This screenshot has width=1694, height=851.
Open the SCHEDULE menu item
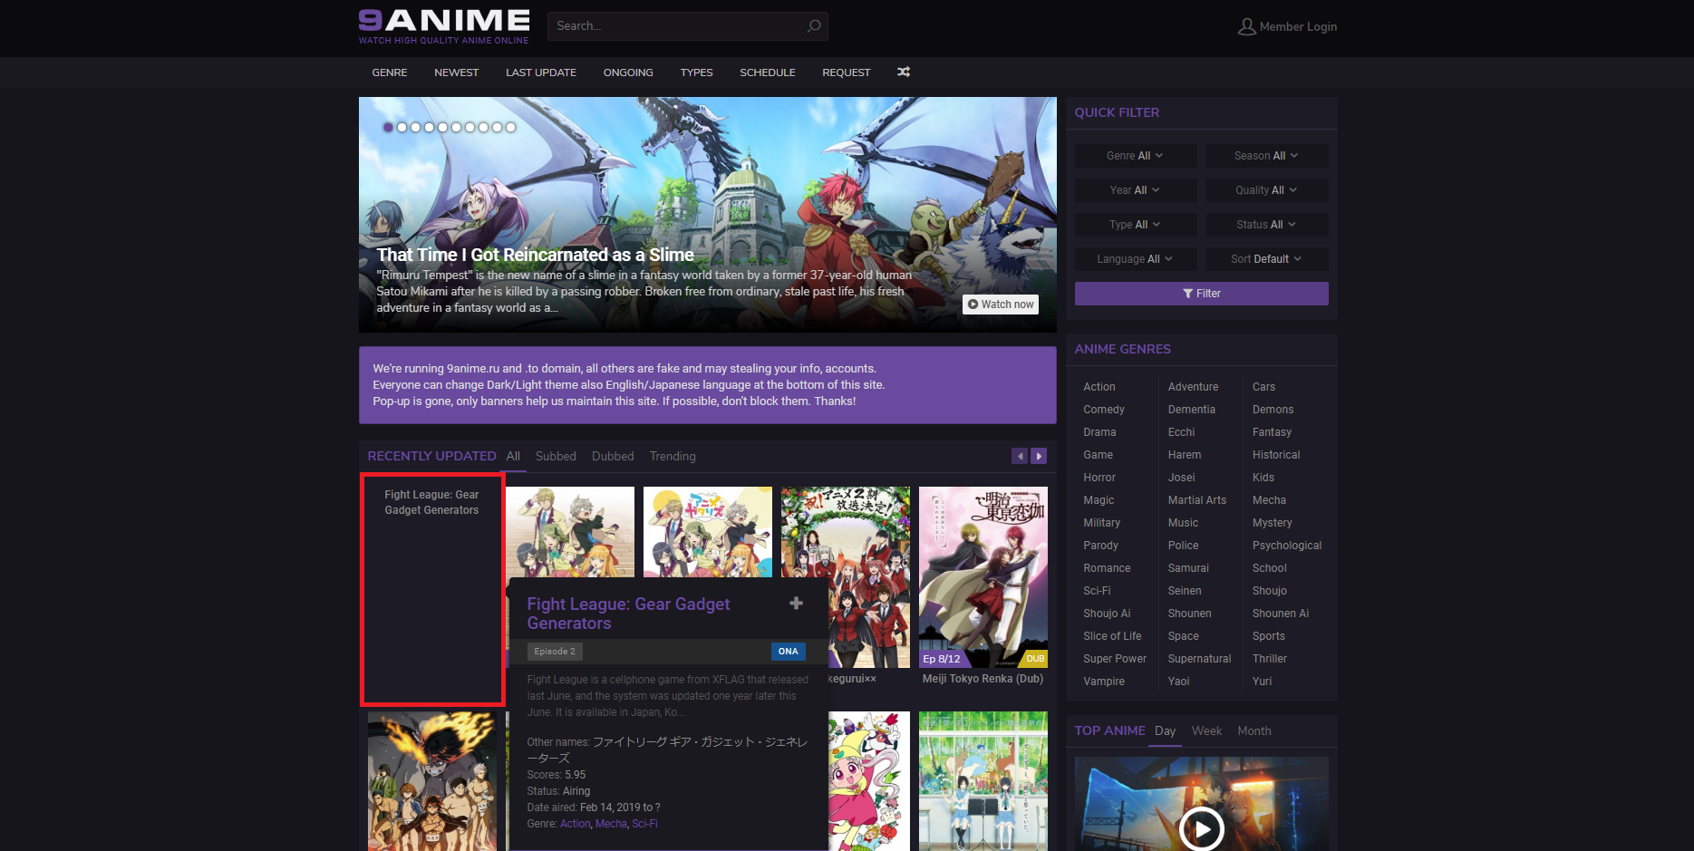tap(767, 73)
